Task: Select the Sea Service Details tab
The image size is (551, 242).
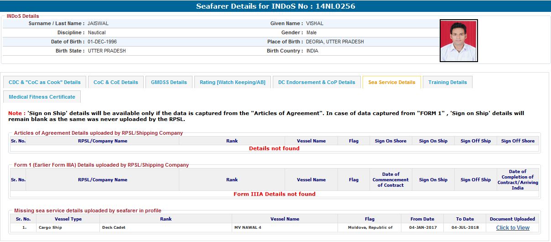Action: (x=391, y=82)
